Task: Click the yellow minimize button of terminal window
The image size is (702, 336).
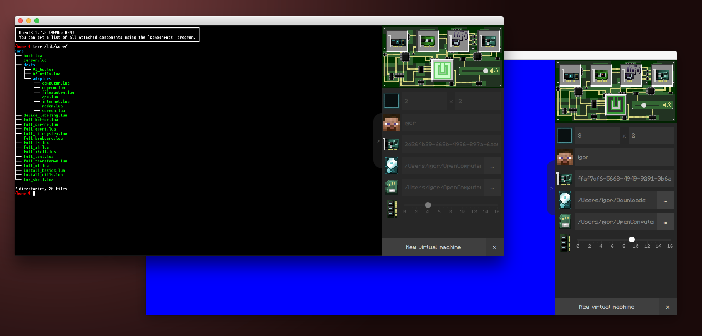Action: 29,21
